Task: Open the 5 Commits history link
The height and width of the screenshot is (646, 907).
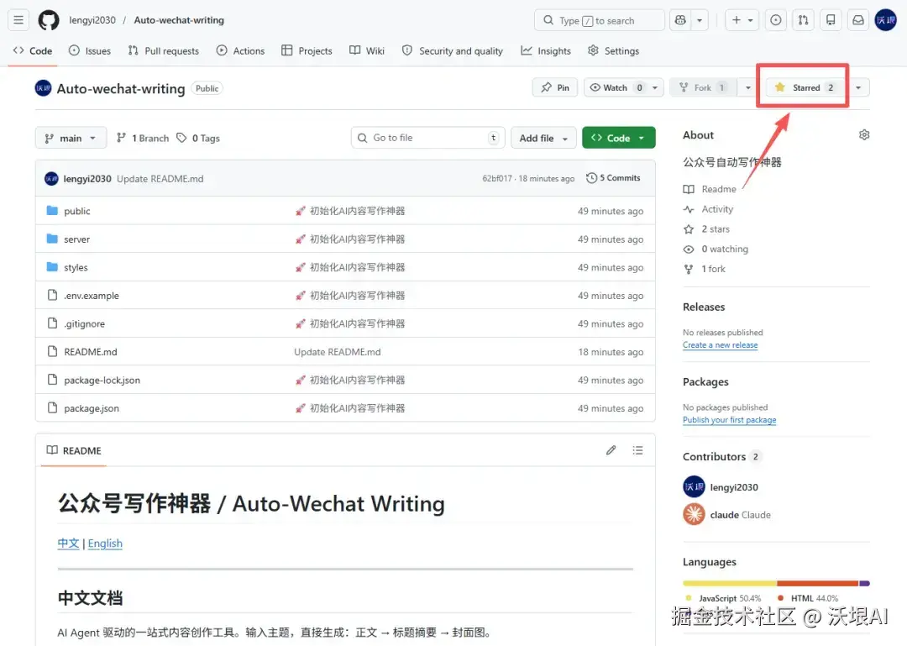Action: pyautogui.click(x=613, y=178)
